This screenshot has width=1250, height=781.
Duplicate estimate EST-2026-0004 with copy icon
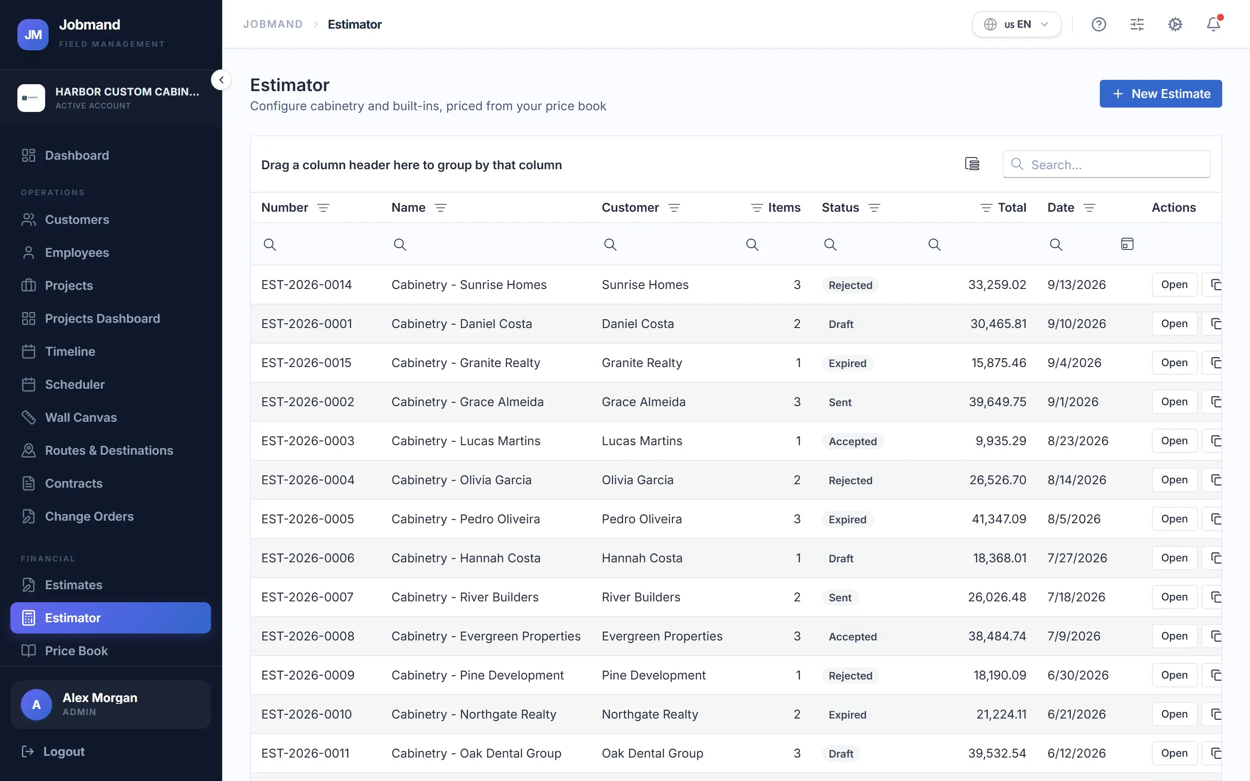(x=1212, y=480)
